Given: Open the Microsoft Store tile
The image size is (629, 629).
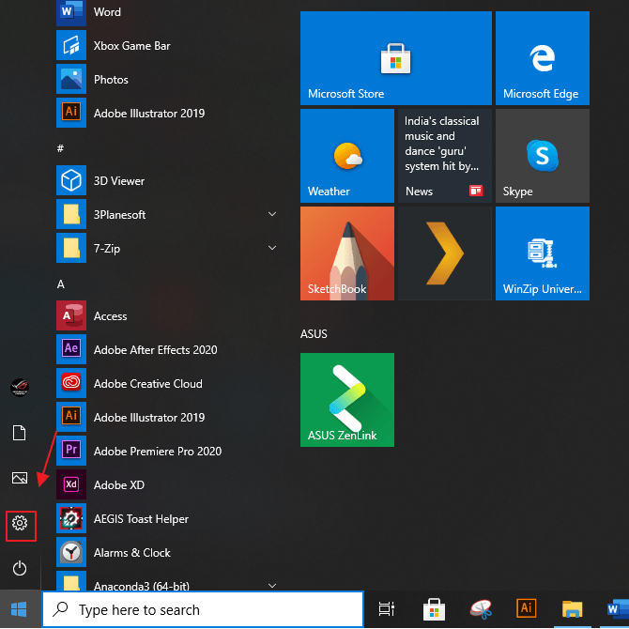Looking at the screenshot, I should [x=396, y=58].
